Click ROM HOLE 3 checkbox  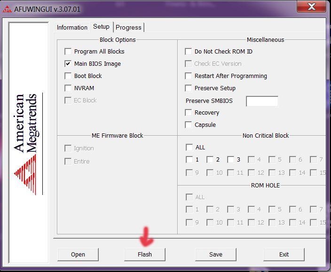(x=230, y=210)
